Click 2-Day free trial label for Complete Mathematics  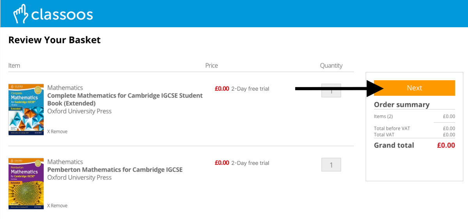(x=250, y=89)
